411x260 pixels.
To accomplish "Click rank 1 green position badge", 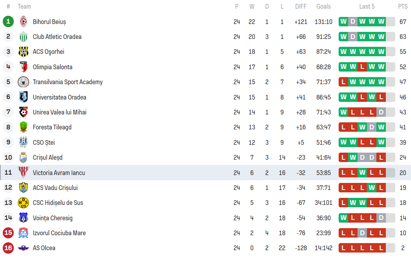I will pos(8,22).
